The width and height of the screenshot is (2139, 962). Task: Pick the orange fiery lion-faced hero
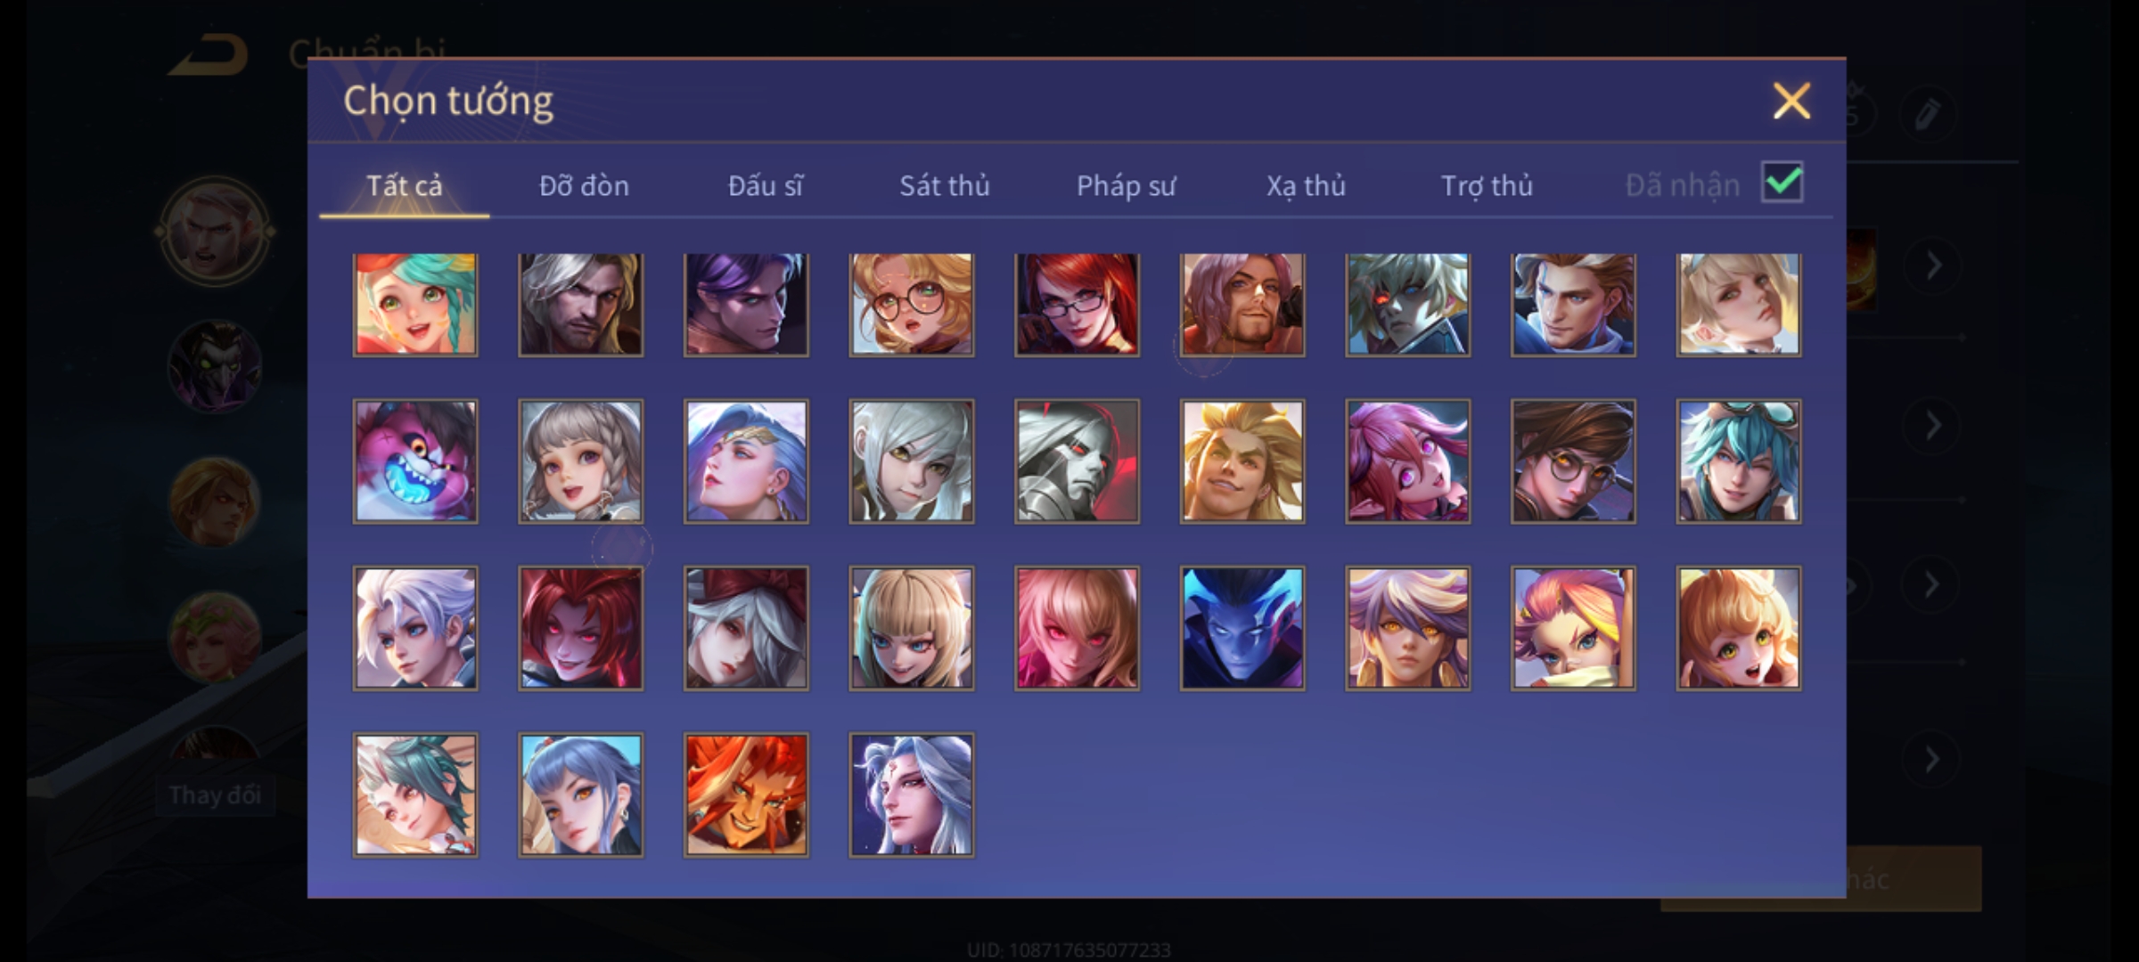point(746,795)
